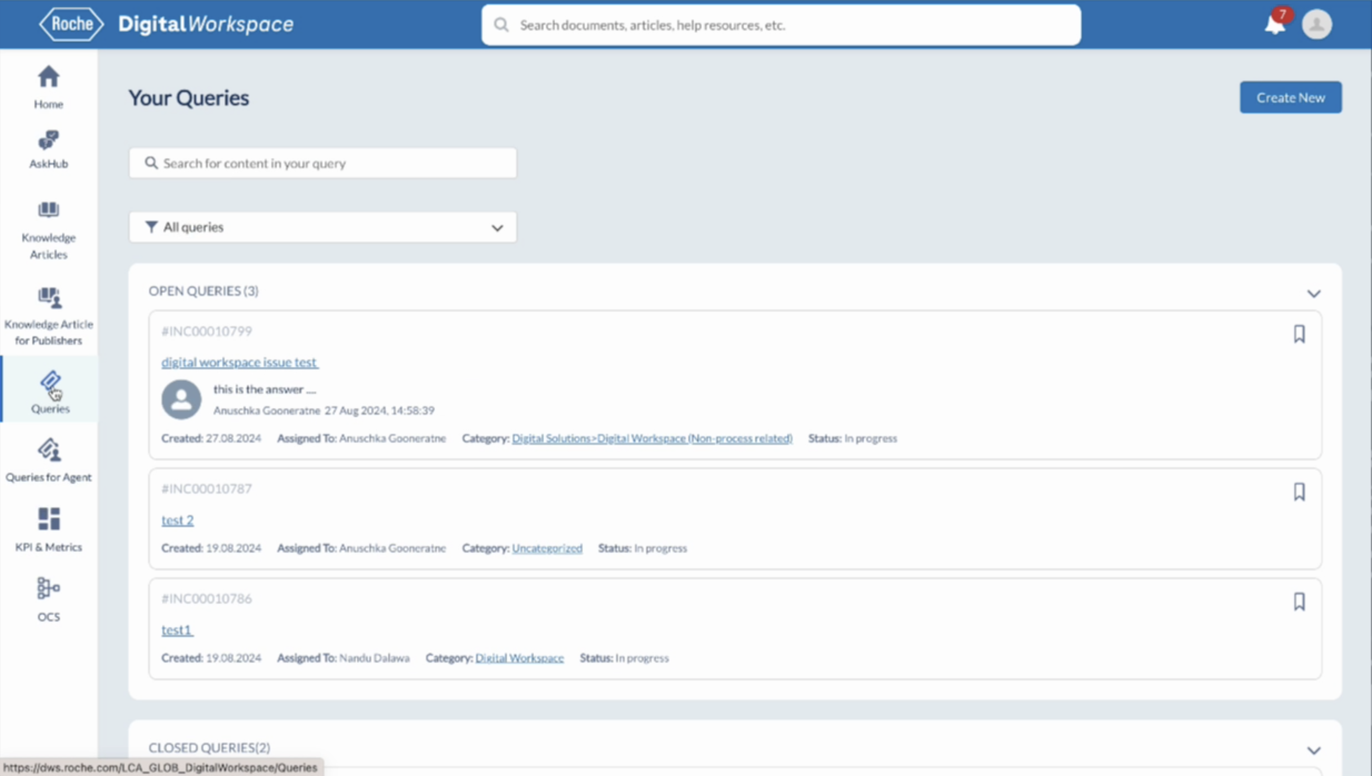Bookmark query INC00010799
Image resolution: width=1372 pixels, height=776 pixels.
pyautogui.click(x=1299, y=334)
